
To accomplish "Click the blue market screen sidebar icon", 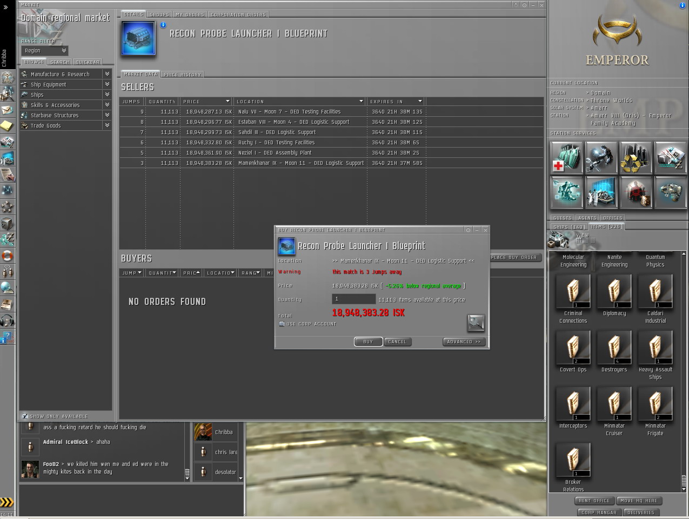I will (8, 159).
